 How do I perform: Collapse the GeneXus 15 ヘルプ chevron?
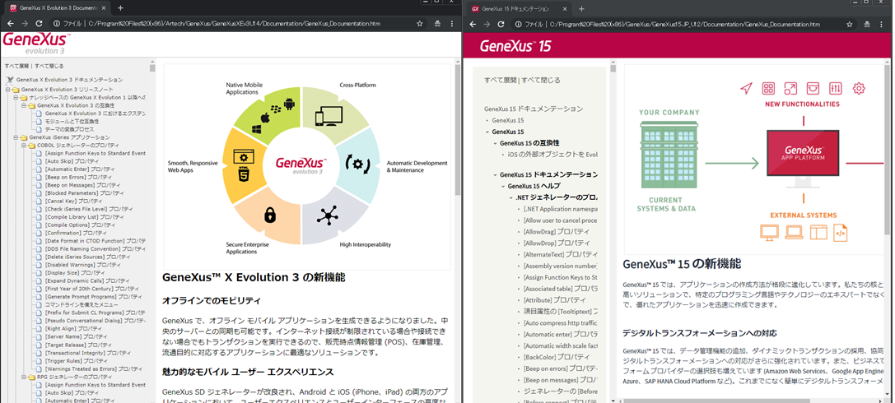(x=503, y=186)
